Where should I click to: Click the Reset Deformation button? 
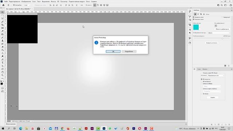pos(222,29)
